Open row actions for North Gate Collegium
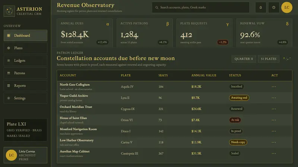The image size is (298, 167). pos(274,87)
